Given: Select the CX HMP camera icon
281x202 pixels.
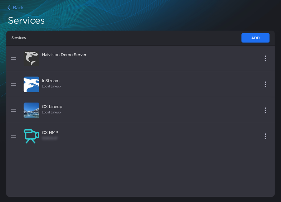Looking at the screenshot, I should (31, 136).
